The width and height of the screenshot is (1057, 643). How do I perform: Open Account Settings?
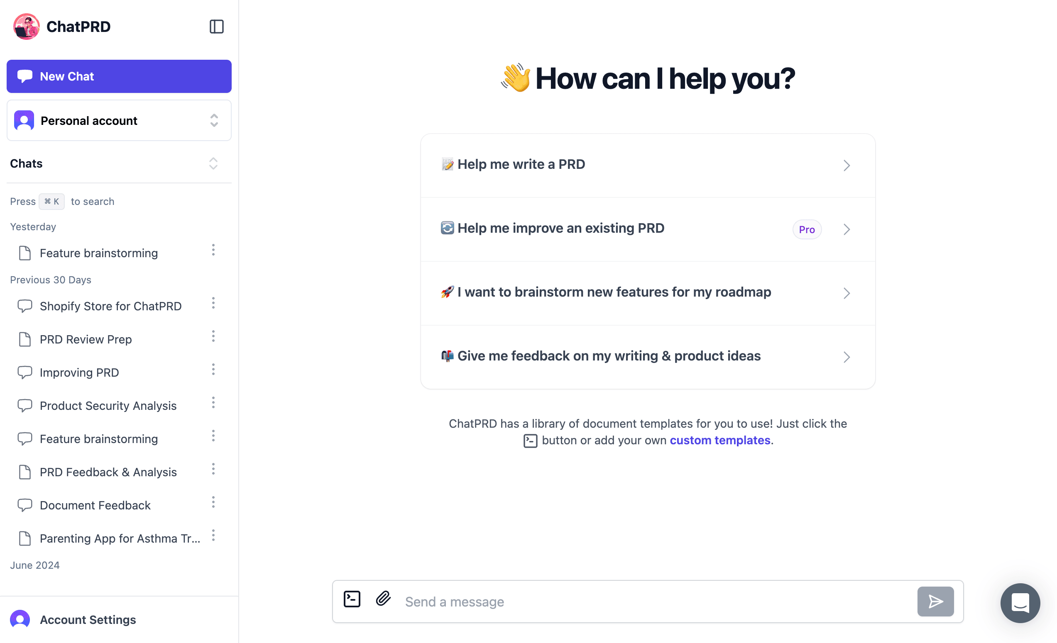[x=88, y=620]
